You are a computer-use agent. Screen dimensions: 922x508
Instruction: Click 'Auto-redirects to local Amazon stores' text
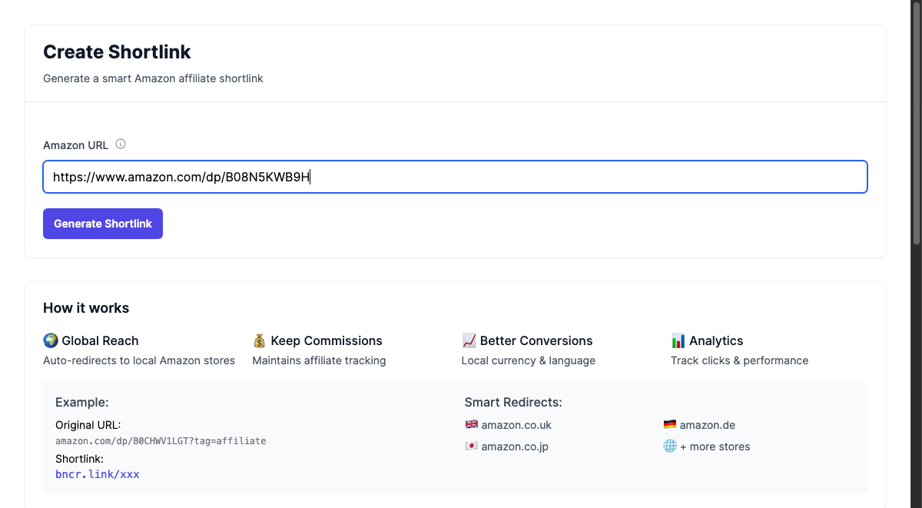(139, 360)
